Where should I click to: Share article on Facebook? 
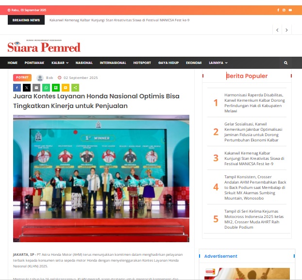coord(17,88)
